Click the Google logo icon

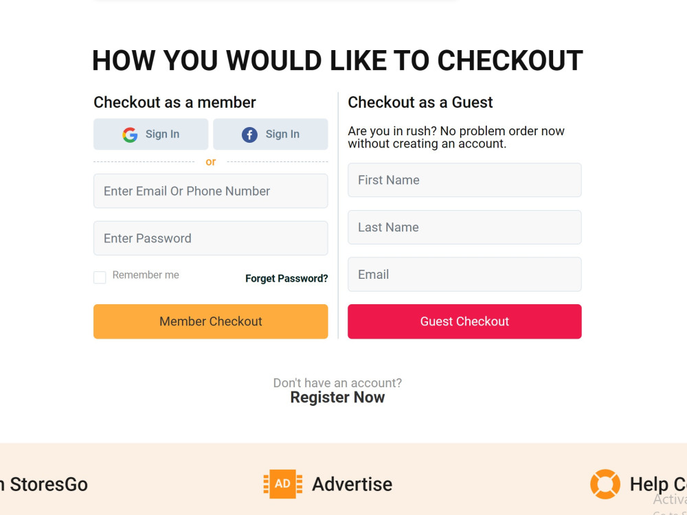click(x=130, y=135)
